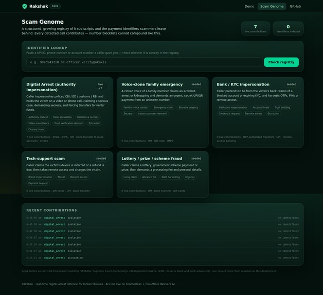
Task: Select the Secrecy tag in Voice-clone card
Action: (128, 114)
